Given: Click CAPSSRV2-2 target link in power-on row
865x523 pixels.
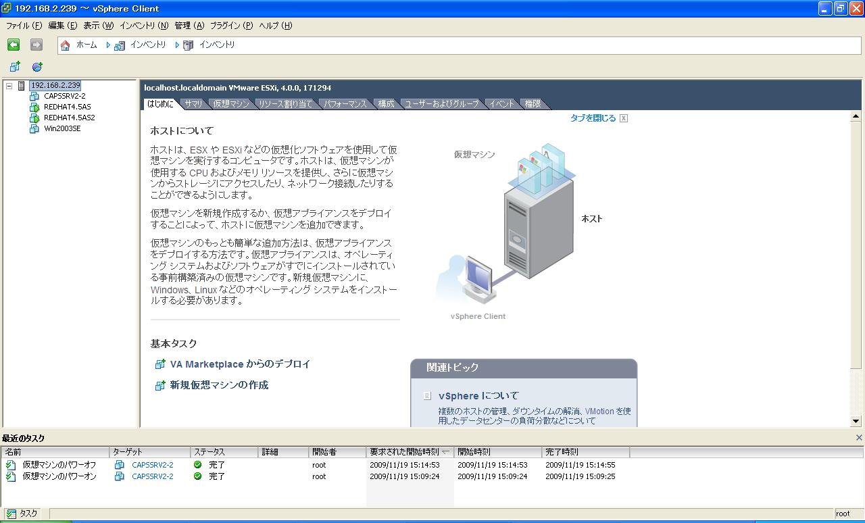Looking at the screenshot, I should tap(153, 476).
